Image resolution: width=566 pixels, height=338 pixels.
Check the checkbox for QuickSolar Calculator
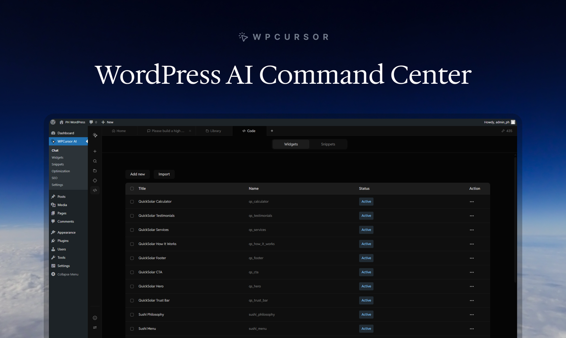pos(132,201)
